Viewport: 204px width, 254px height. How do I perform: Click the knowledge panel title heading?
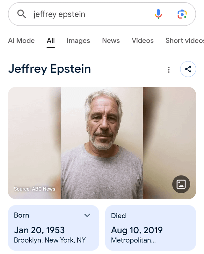click(x=49, y=69)
